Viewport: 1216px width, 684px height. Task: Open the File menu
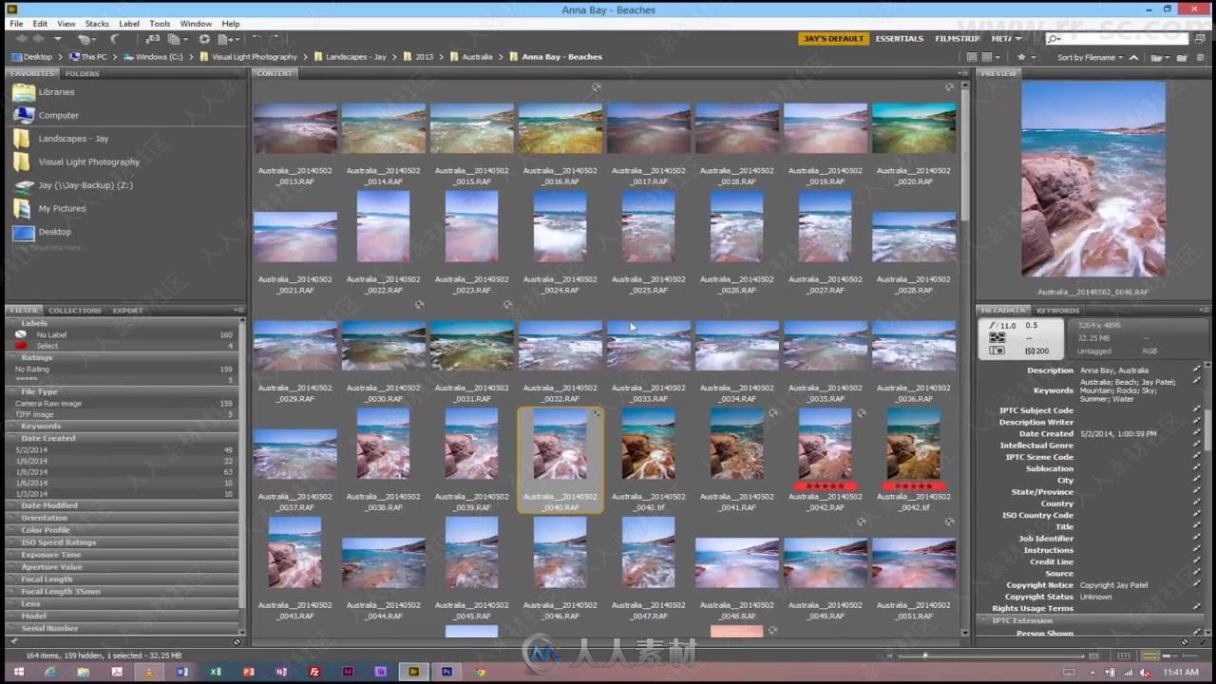click(16, 23)
